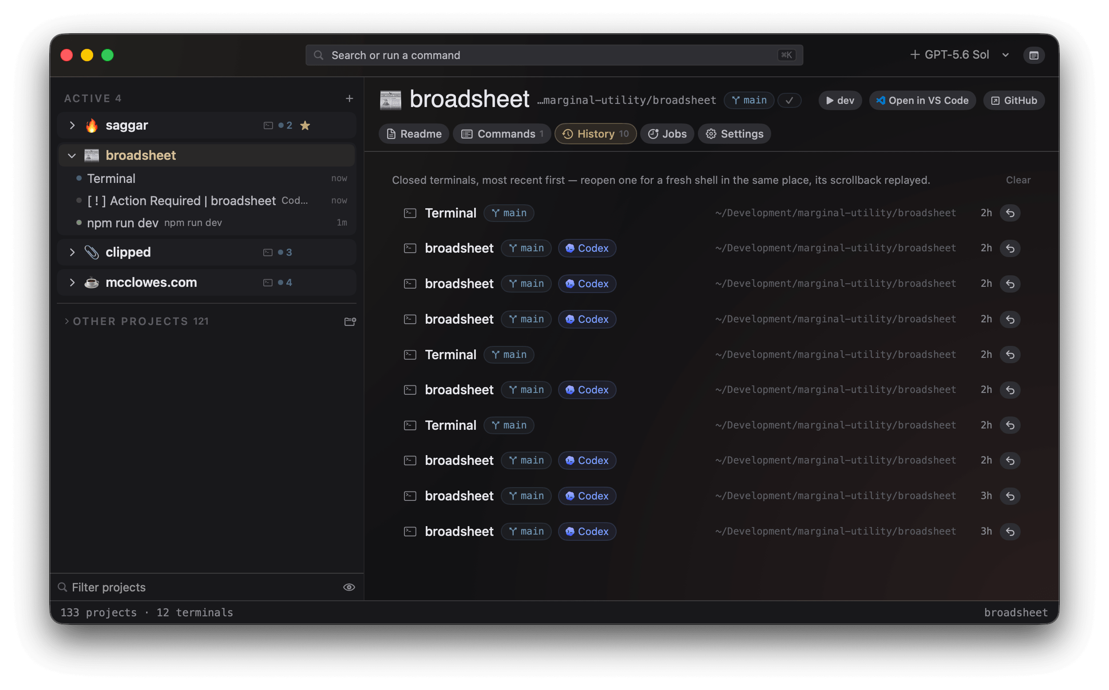Select the saggar project name
This screenshot has height=690, width=1109.
[x=127, y=126]
